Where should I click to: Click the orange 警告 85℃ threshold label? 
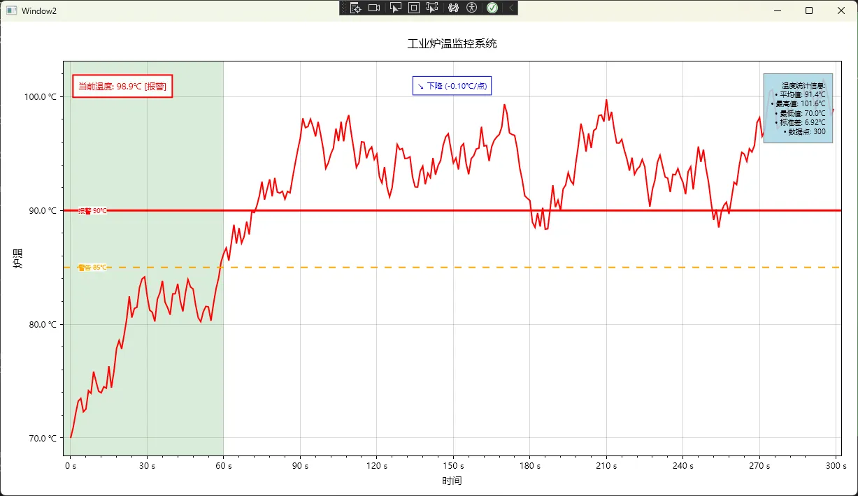click(93, 268)
